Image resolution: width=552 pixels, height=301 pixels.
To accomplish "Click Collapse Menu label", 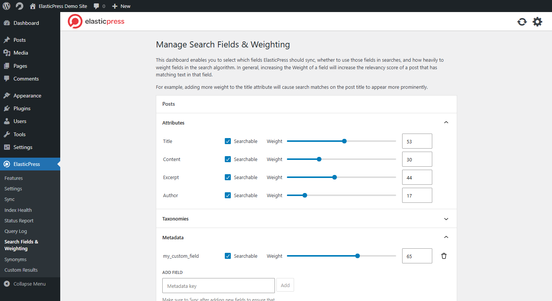I will tap(29, 284).
